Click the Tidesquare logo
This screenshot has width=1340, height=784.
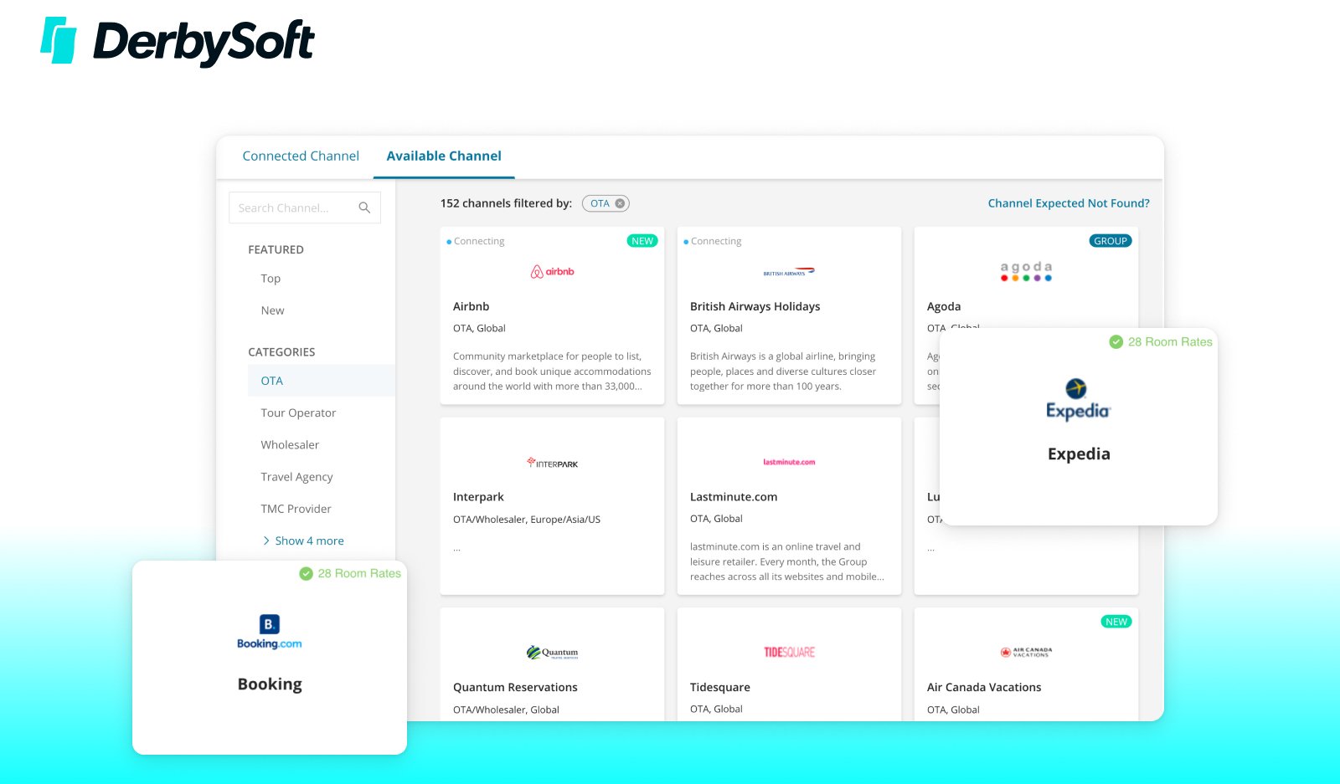(789, 653)
